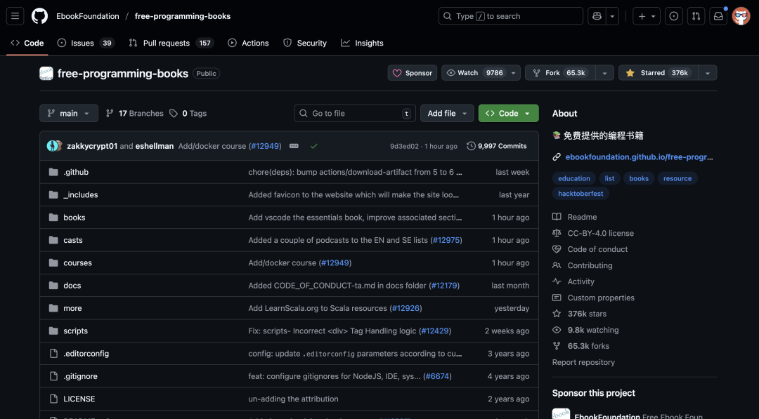View the 17 Branches link
This screenshot has height=419, width=759.
tap(134, 113)
